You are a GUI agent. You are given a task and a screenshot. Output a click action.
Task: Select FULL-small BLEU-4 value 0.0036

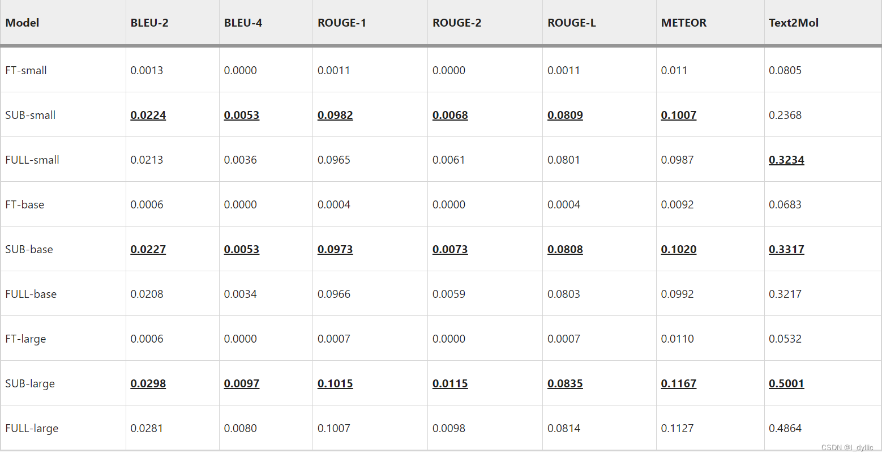click(x=241, y=160)
